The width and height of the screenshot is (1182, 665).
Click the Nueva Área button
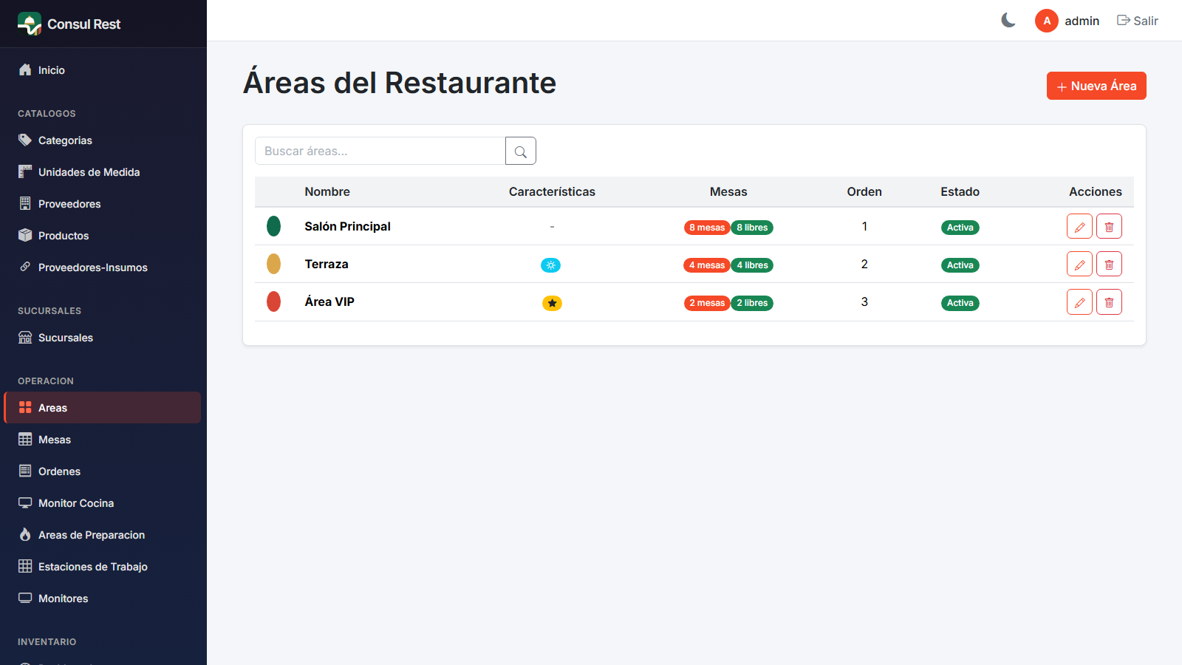(x=1096, y=86)
